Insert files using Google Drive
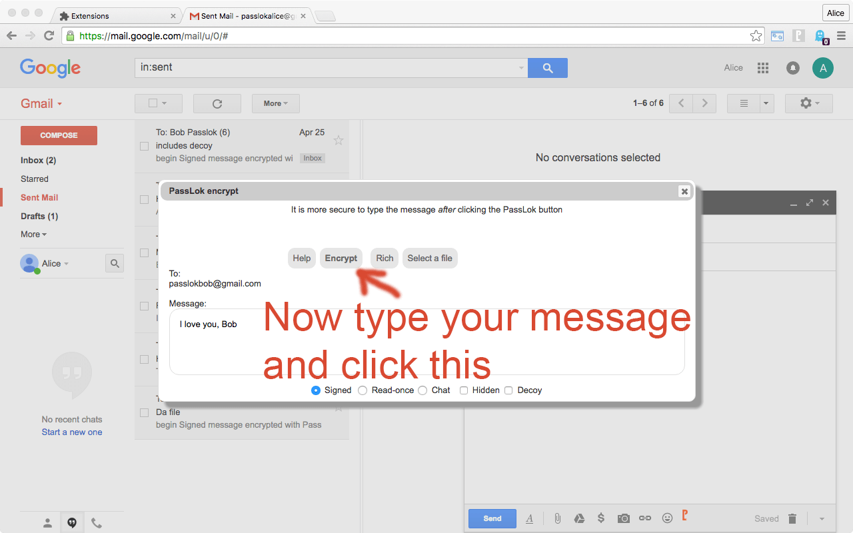The width and height of the screenshot is (853, 533). [x=580, y=518]
